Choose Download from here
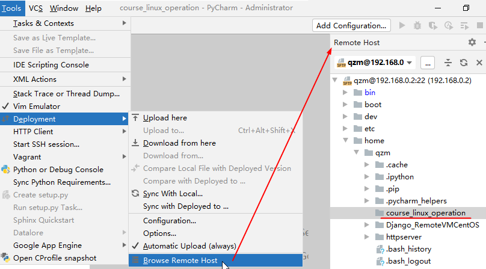Viewport: 486px width, 269px height. (x=215, y=143)
